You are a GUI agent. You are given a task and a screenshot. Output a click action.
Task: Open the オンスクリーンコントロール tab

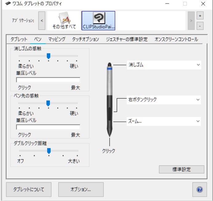(x=176, y=39)
